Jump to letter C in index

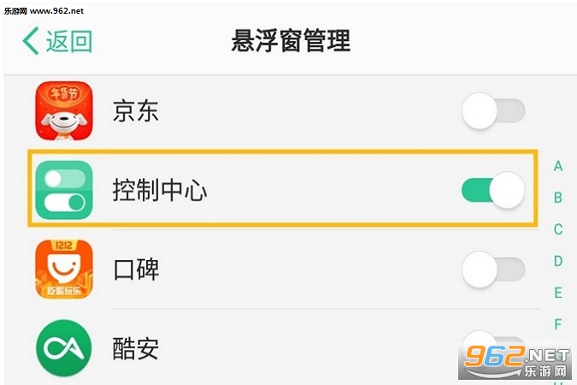[558, 229]
